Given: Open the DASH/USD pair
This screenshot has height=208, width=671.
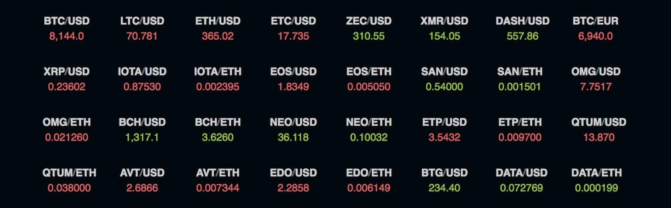Looking at the screenshot, I should pos(522,21).
